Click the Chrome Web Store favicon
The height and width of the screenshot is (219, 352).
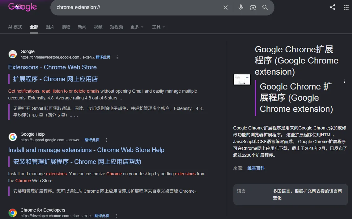point(13,54)
